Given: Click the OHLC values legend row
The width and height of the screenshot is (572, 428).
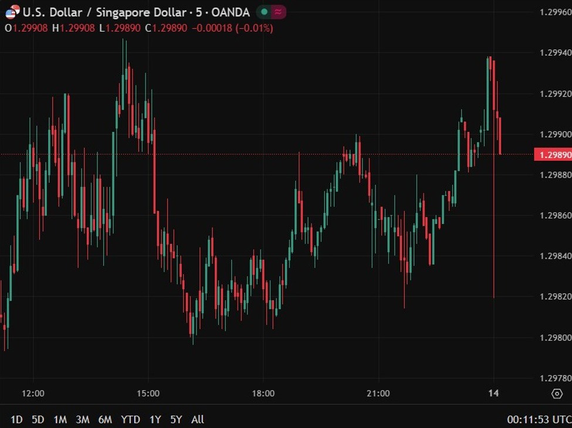Looking at the screenshot, I should pos(138,28).
